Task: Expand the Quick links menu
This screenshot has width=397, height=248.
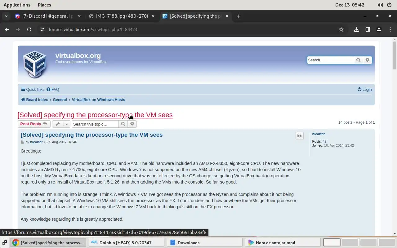Action: pyautogui.click(x=33, y=90)
